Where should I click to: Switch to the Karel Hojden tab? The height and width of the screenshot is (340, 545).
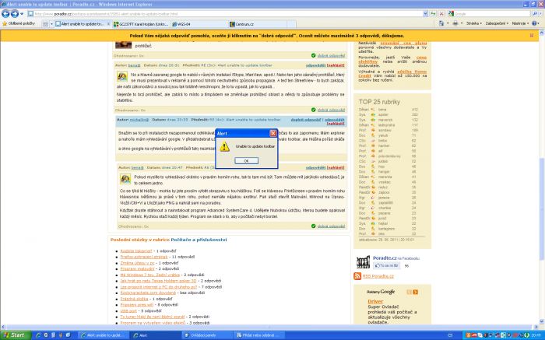[142, 24]
